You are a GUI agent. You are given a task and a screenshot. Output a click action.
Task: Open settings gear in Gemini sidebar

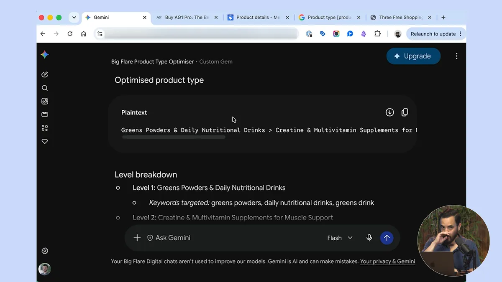pos(45,251)
